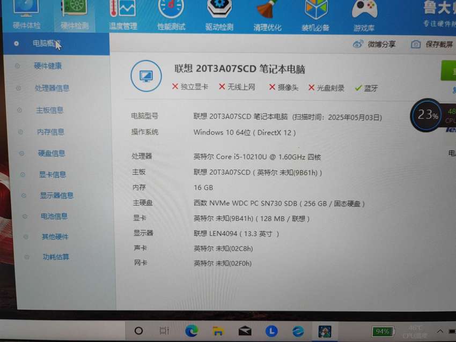
Task: Select 电脑概览 in the sidebar
Action: [56, 43]
